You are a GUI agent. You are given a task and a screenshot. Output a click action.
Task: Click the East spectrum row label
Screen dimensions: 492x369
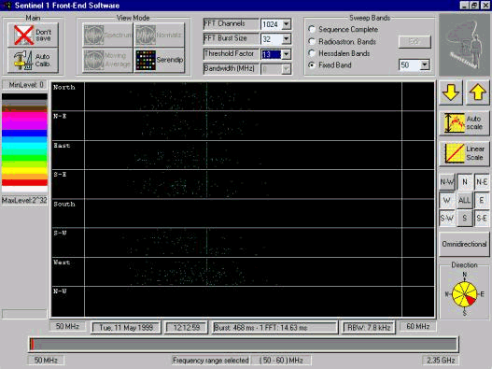pyautogui.click(x=62, y=146)
